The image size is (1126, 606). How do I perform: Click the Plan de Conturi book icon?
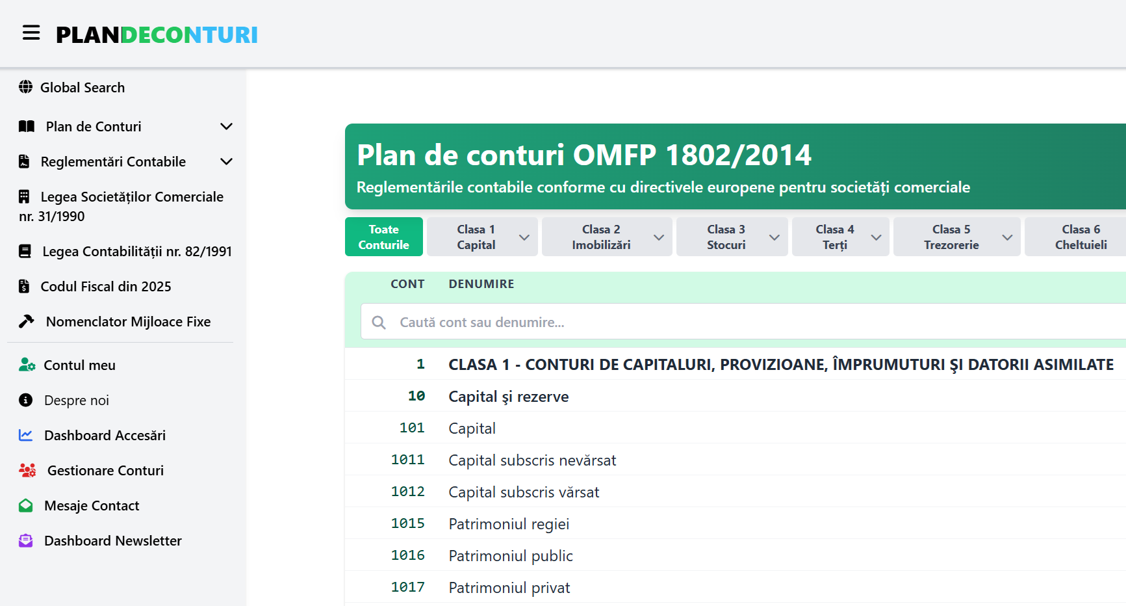tap(27, 126)
